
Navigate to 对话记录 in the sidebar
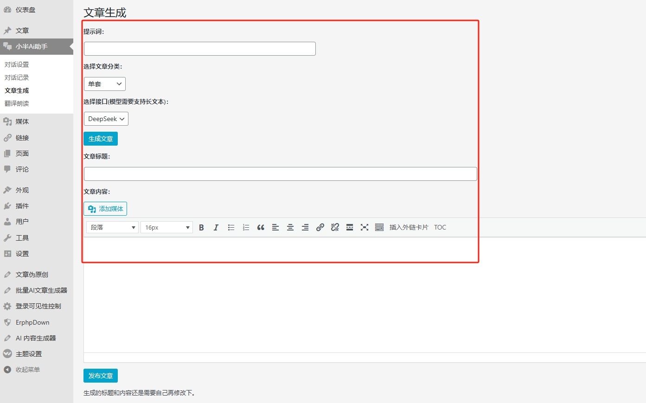(x=16, y=77)
